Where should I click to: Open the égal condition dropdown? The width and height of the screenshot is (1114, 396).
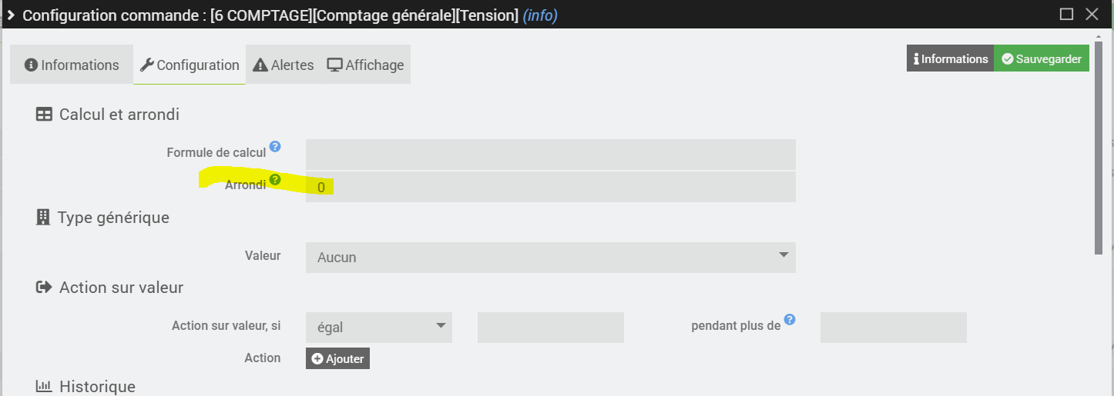[378, 327]
